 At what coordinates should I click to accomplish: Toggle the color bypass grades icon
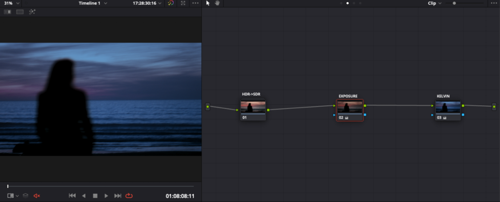click(171, 3)
